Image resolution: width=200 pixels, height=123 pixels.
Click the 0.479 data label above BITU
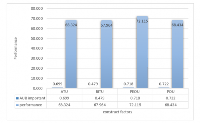pos(93,84)
